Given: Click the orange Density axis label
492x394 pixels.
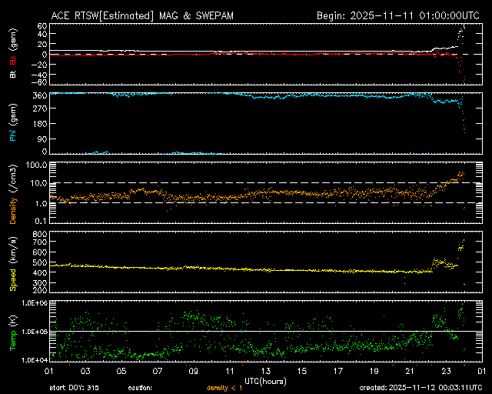Looking at the screenshot, I should tap(13, 199).
